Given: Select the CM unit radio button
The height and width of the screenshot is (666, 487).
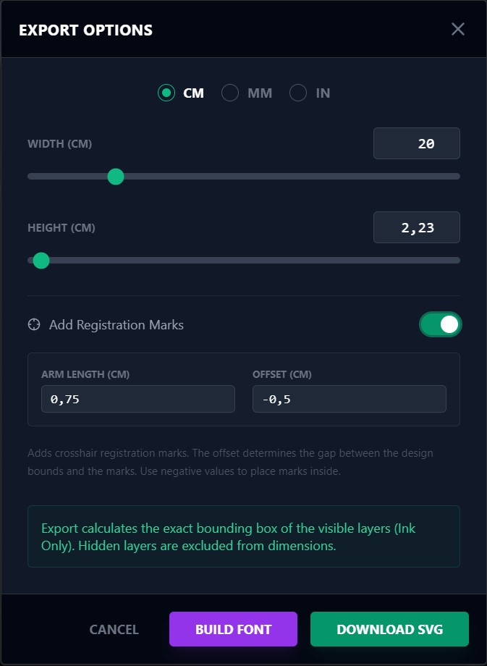Looking at the screenshot, I should (166, 93).
